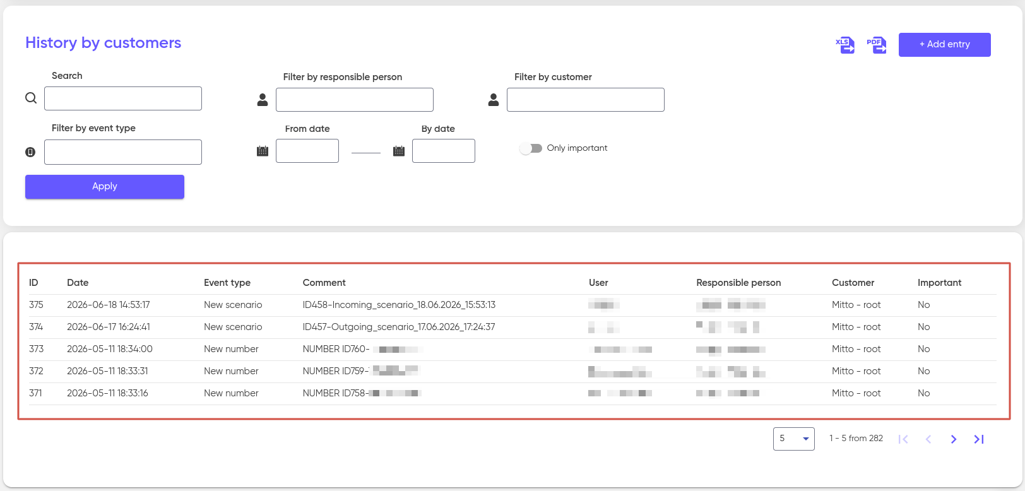
Task: Click the Add entry button
Action: tap(945, 45)
